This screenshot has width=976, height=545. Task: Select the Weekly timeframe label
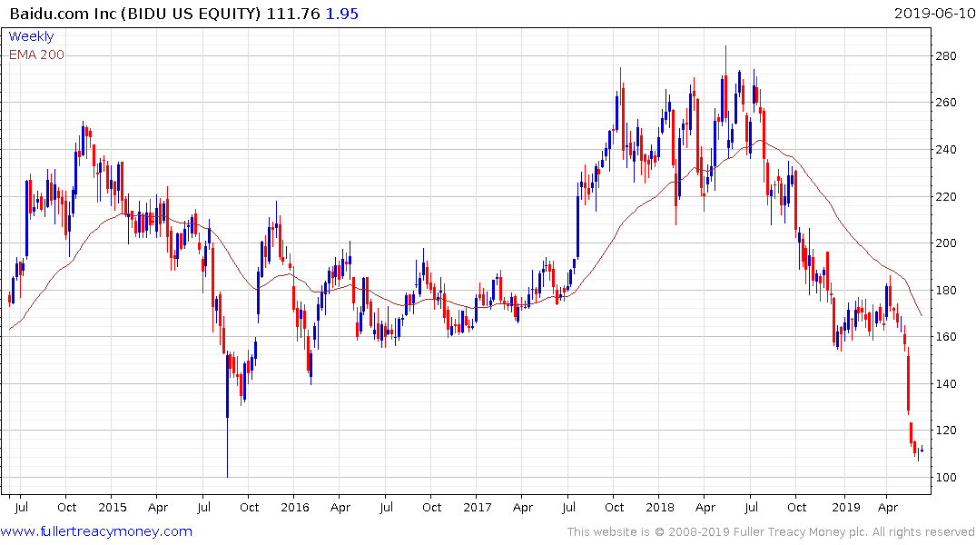coord(31,36)
